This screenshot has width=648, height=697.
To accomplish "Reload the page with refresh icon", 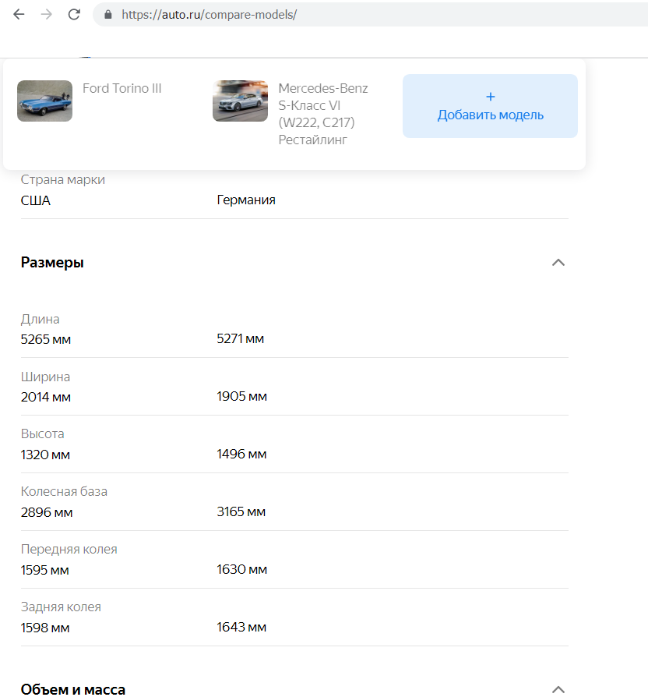I will click(x=74, y=15).
